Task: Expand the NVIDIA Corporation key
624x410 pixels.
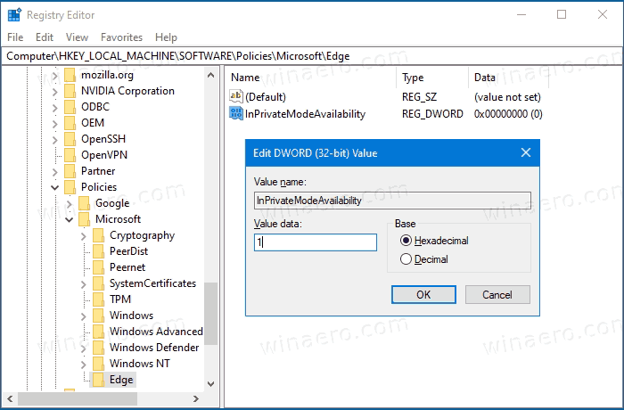Action: [x=55, y=92]
